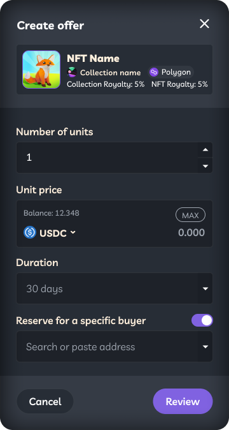The image size is (229, 430).
Task: Click the Number of units input field
Action: [108, 158]
